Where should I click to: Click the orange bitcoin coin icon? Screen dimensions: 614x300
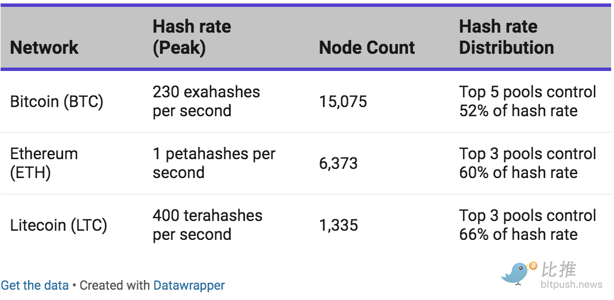(533, 266)
